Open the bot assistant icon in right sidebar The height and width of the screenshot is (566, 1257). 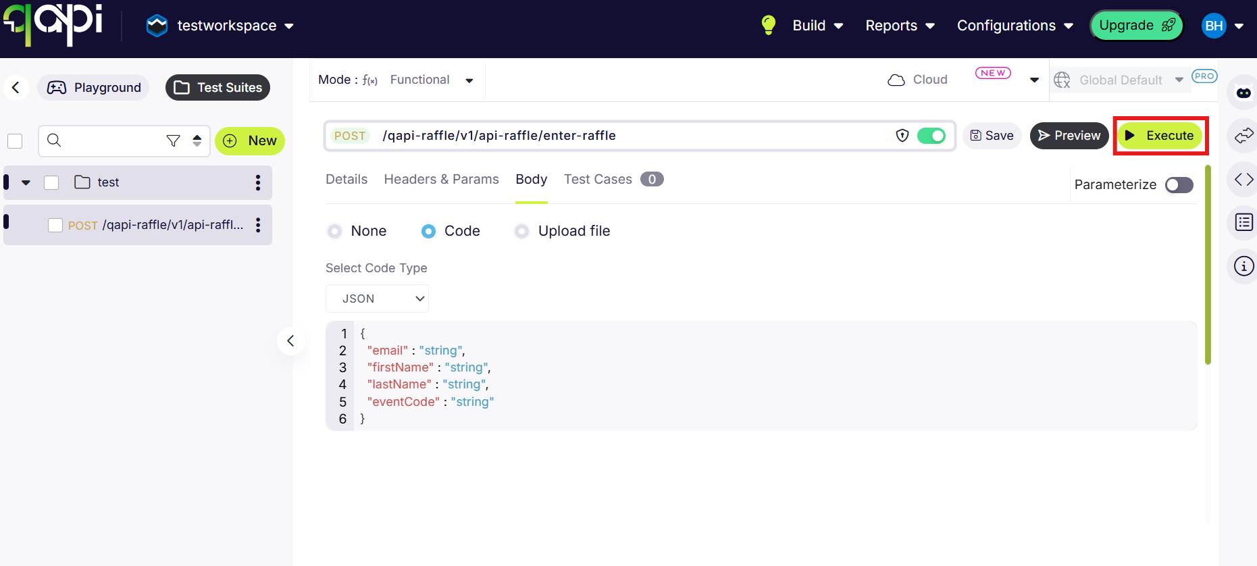(1243, 93)
